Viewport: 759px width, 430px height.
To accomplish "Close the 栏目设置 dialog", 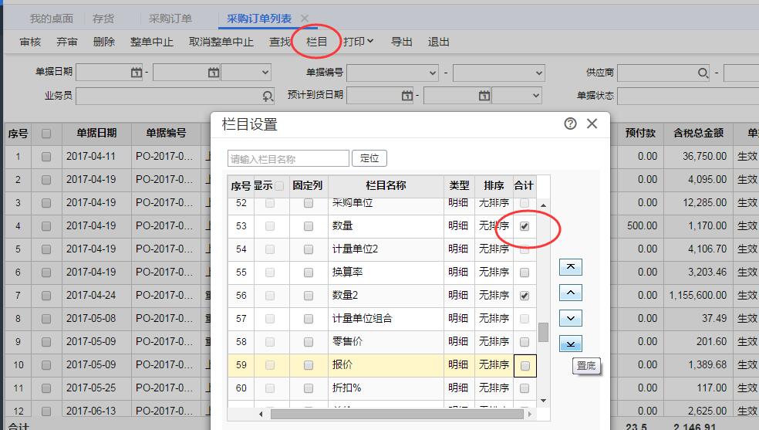I will coord(592,124).
